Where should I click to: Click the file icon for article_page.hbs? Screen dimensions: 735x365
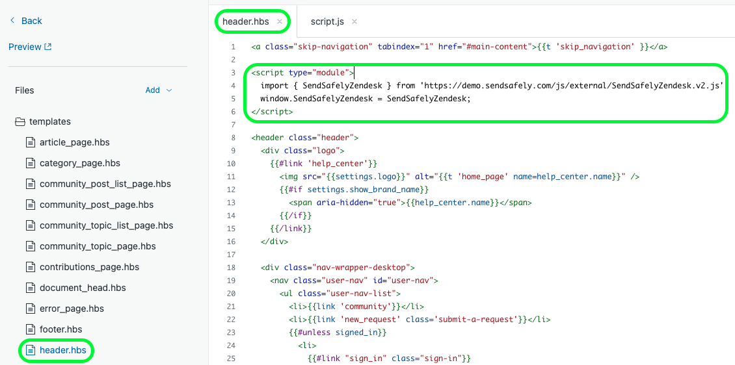[x=31, y=142]
